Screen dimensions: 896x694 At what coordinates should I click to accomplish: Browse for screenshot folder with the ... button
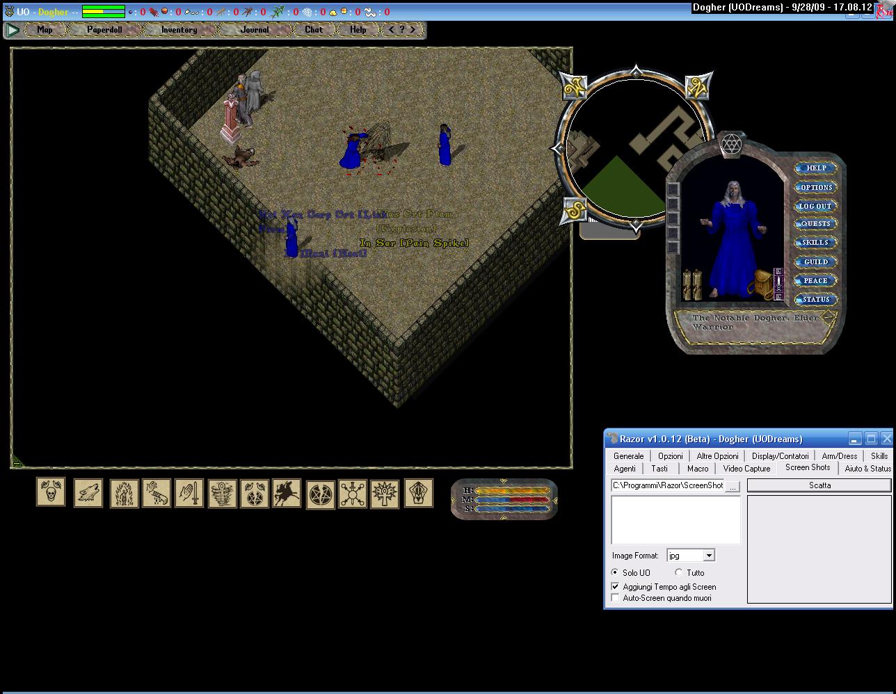point(732,486)
